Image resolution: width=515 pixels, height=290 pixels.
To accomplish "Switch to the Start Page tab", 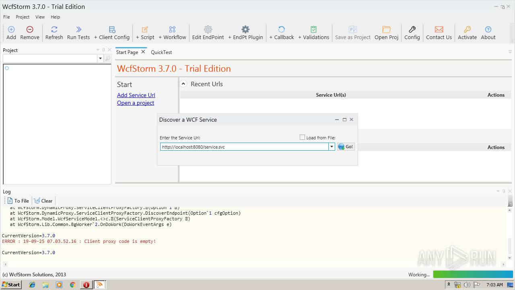I will (x=127, y=52).
